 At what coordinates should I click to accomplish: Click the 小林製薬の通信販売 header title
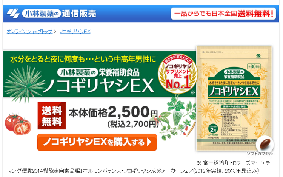click(59, 14)
